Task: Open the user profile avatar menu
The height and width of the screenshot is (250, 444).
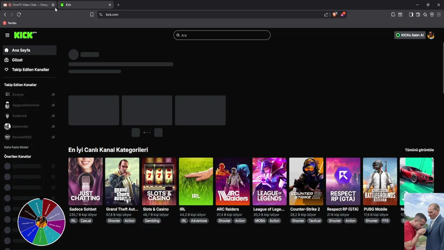Action: coord(431,35)
